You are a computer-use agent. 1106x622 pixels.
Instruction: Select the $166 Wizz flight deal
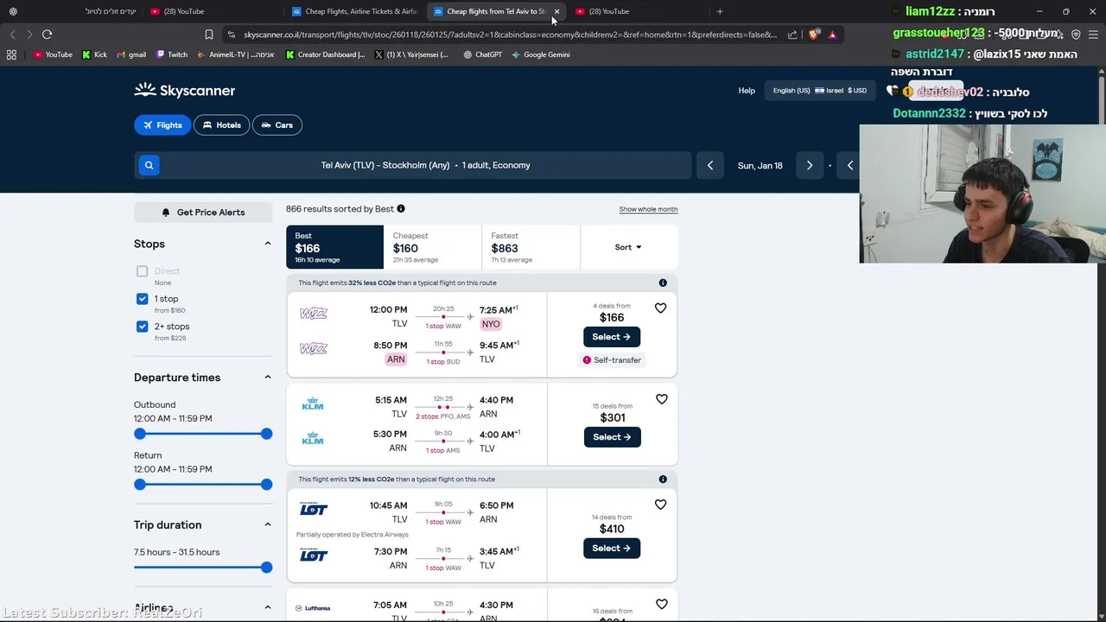pyautogui.click(x=612, y=337)
